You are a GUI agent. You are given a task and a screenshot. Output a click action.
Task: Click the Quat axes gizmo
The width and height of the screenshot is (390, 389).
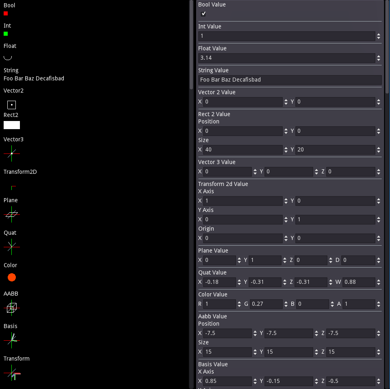pos(12,247)
